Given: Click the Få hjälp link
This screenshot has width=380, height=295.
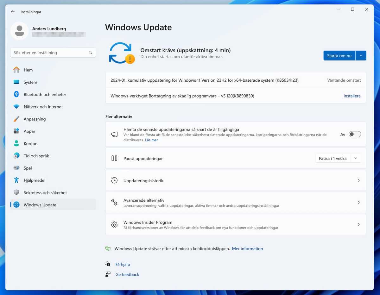Looking at the screenshot, I should point(123,264).
